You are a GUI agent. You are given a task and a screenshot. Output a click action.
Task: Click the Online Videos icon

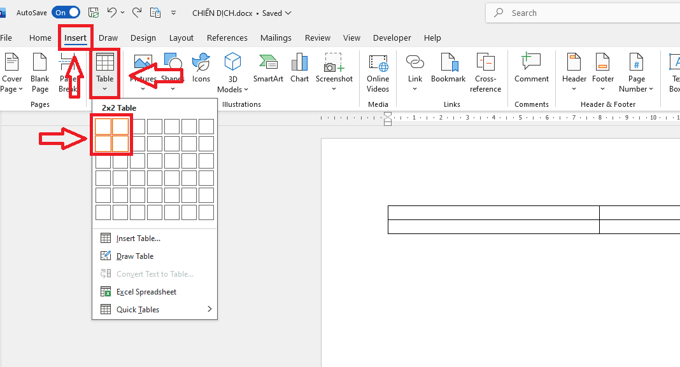point(378,73)
